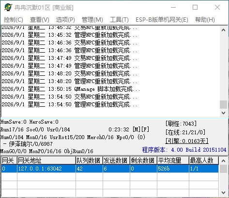The width and height of the screenshot is (229, 198).
Task: Open the 查看(V) menu
Action: point(40,20)
